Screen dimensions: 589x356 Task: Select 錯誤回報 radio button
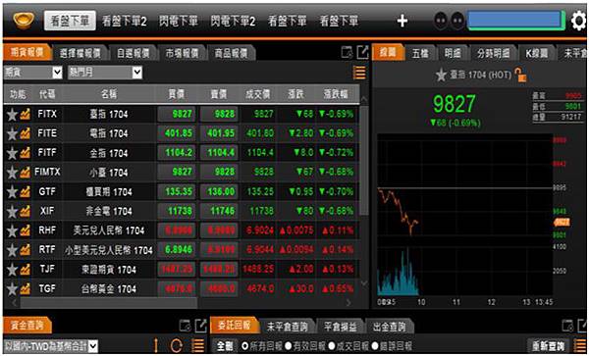click(375, 346)
